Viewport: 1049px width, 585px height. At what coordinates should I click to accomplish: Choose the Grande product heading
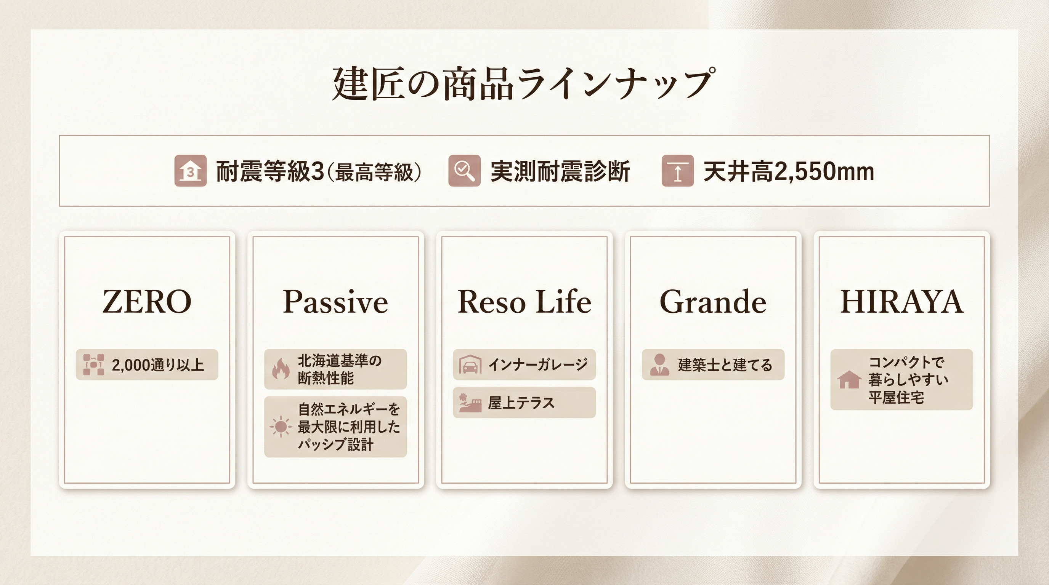[x=713, y=302]
